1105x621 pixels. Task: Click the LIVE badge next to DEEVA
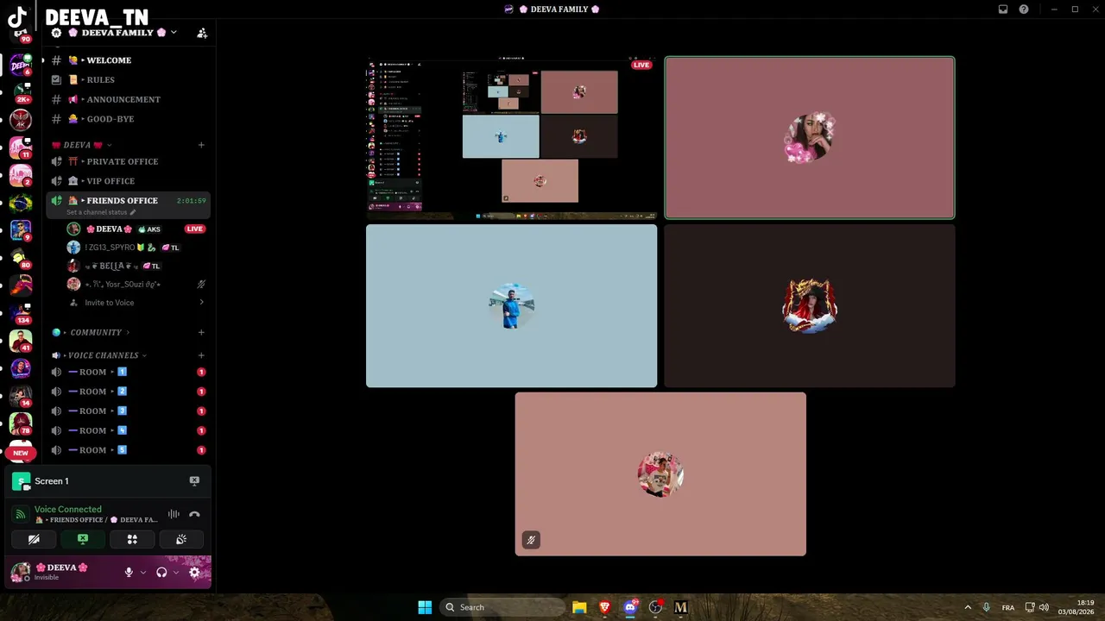coord(195,229)
